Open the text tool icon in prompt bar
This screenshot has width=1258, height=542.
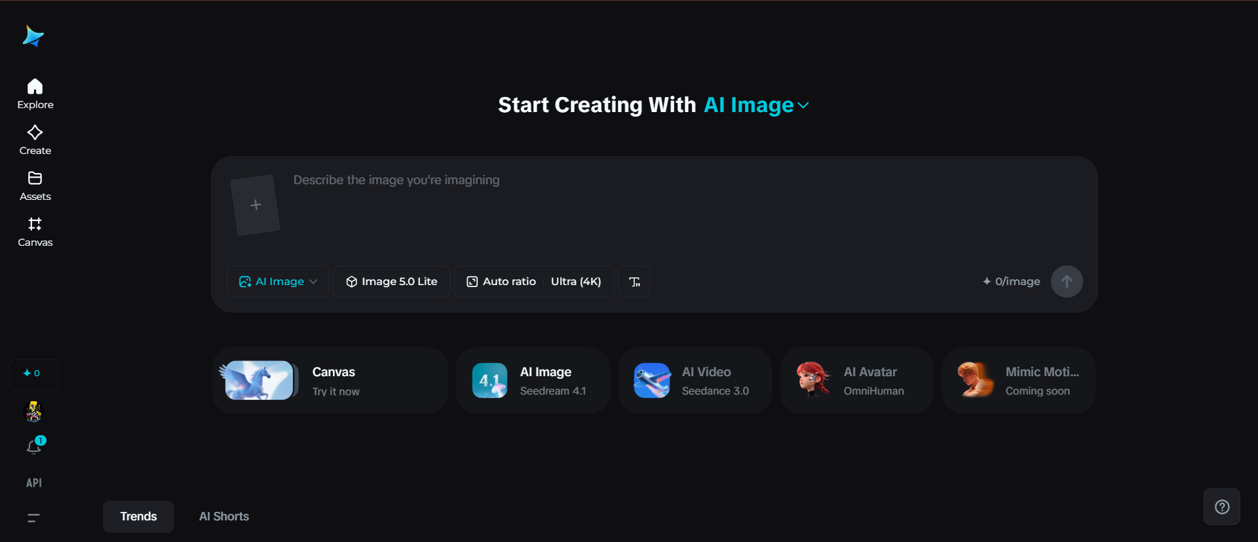(x=634, y=282)
